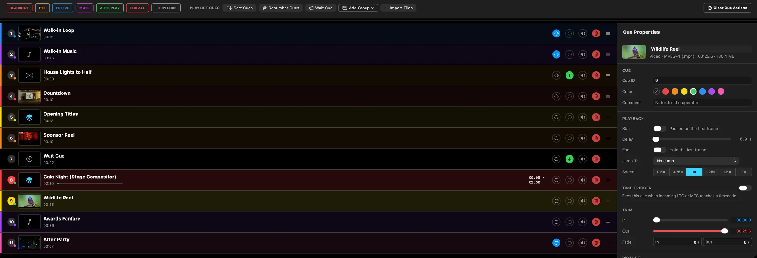
Task: Toggle loop on Awards Fanfare cue
Action: coord(556,222)
